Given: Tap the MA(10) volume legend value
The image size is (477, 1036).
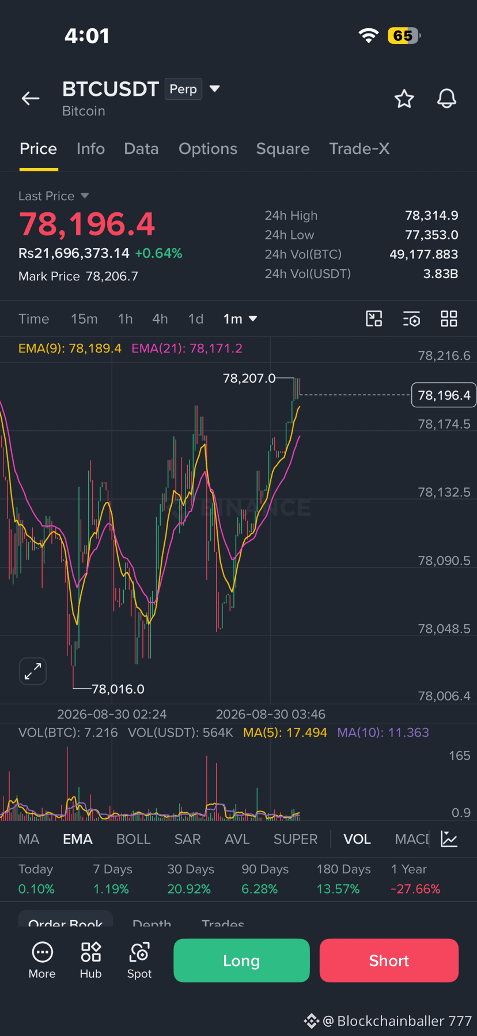Looking at the screenshot, I should pyautogui.click(x=383, y=733).
